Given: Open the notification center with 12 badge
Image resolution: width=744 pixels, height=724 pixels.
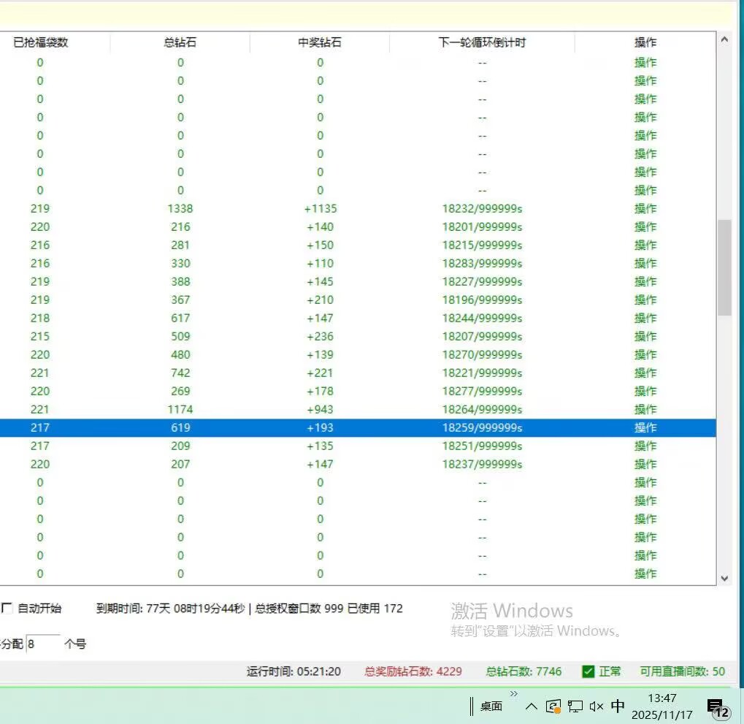Looking at the screenshot, I should point(718,709).
